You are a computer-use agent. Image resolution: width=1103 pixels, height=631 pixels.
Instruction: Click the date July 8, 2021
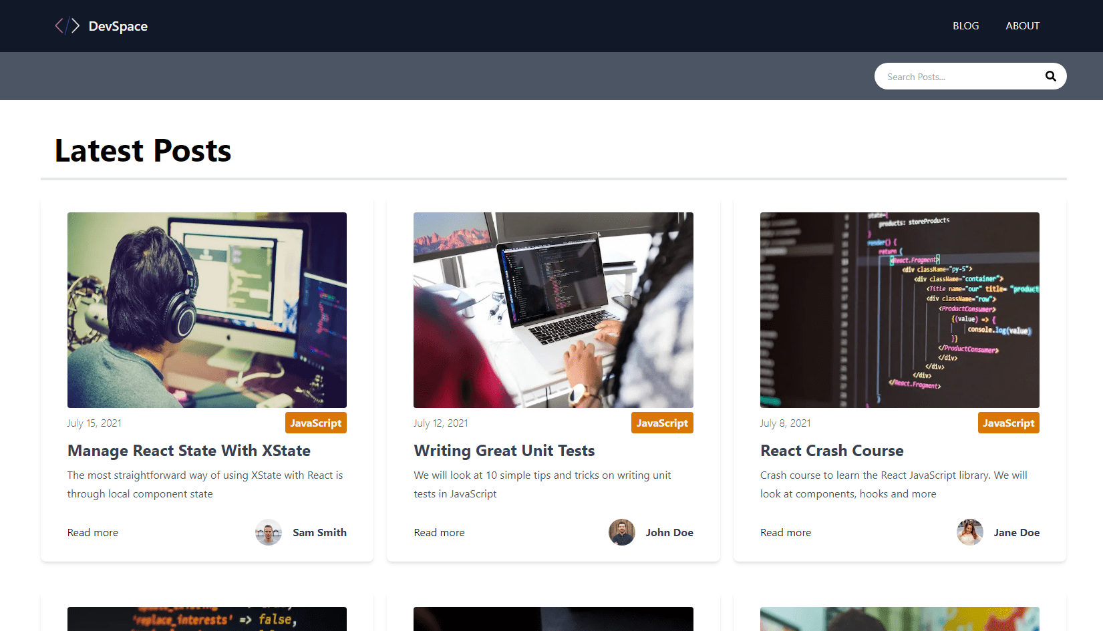(x=786, y=423)
